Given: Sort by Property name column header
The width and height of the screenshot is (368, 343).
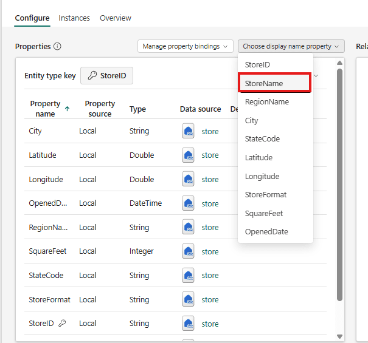Looking at the screenshot, I should (45, 109).
